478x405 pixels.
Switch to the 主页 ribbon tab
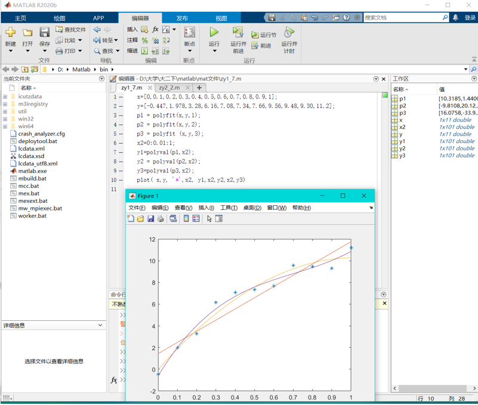tap(21, 18)
